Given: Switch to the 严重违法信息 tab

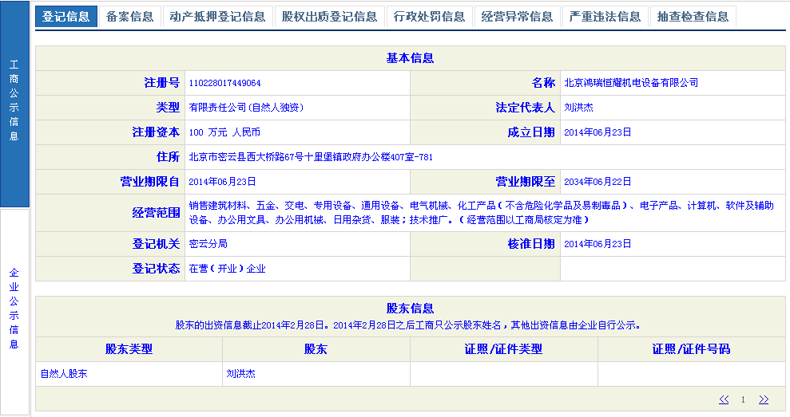Looking at the screenshot, I should point(605,17).
